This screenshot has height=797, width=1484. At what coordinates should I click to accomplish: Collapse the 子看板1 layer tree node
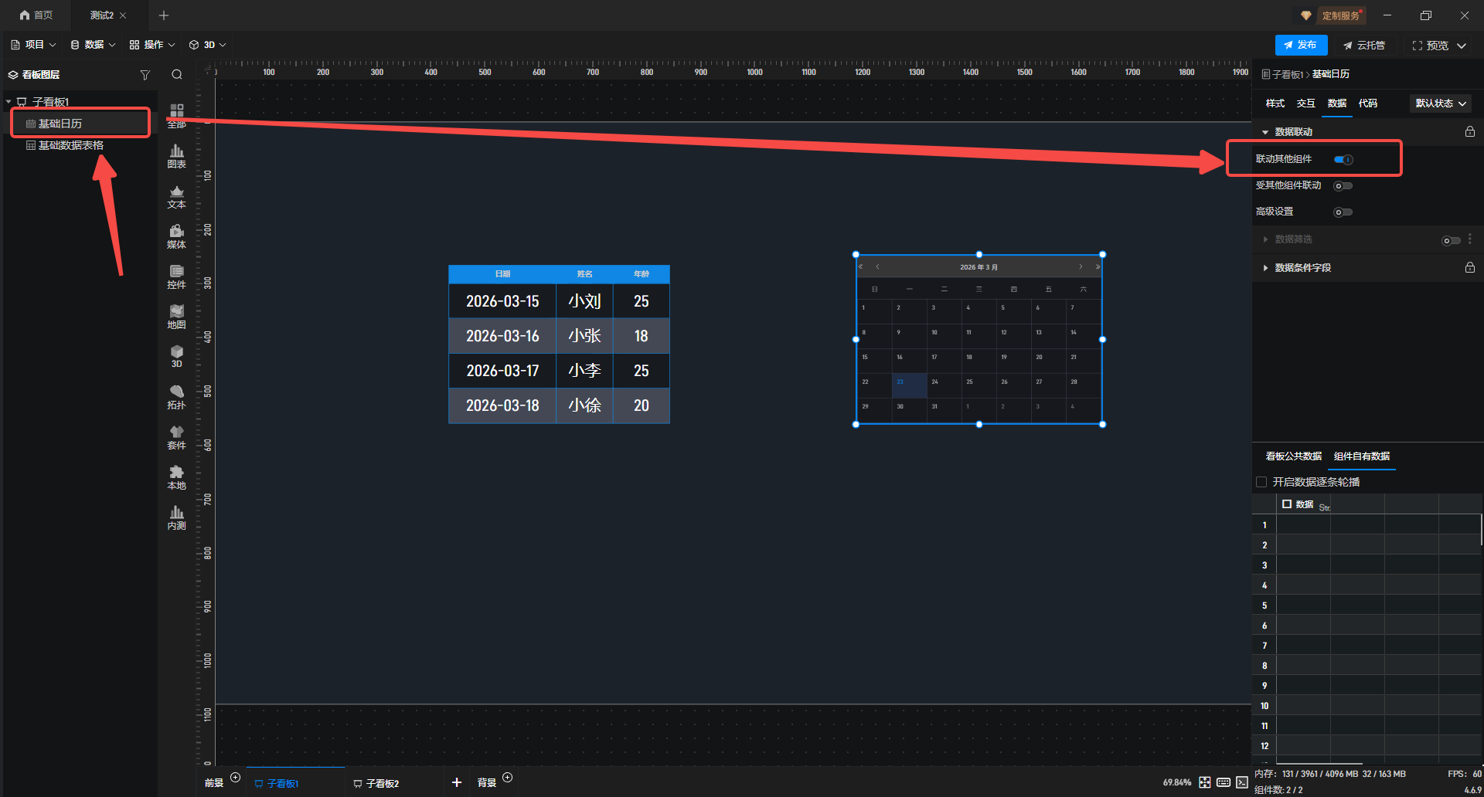click(x=9, y=102)
